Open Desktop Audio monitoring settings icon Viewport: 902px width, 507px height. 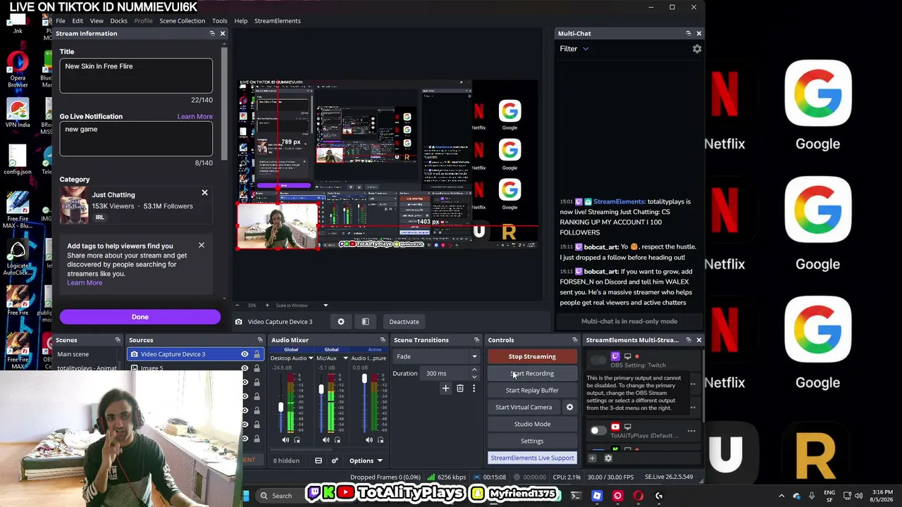297,440
